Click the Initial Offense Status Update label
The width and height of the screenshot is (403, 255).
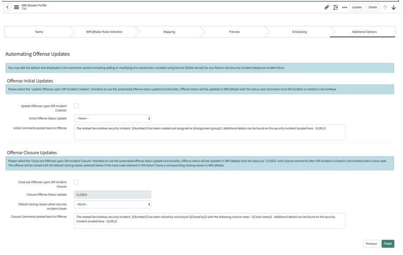point(48,118)
